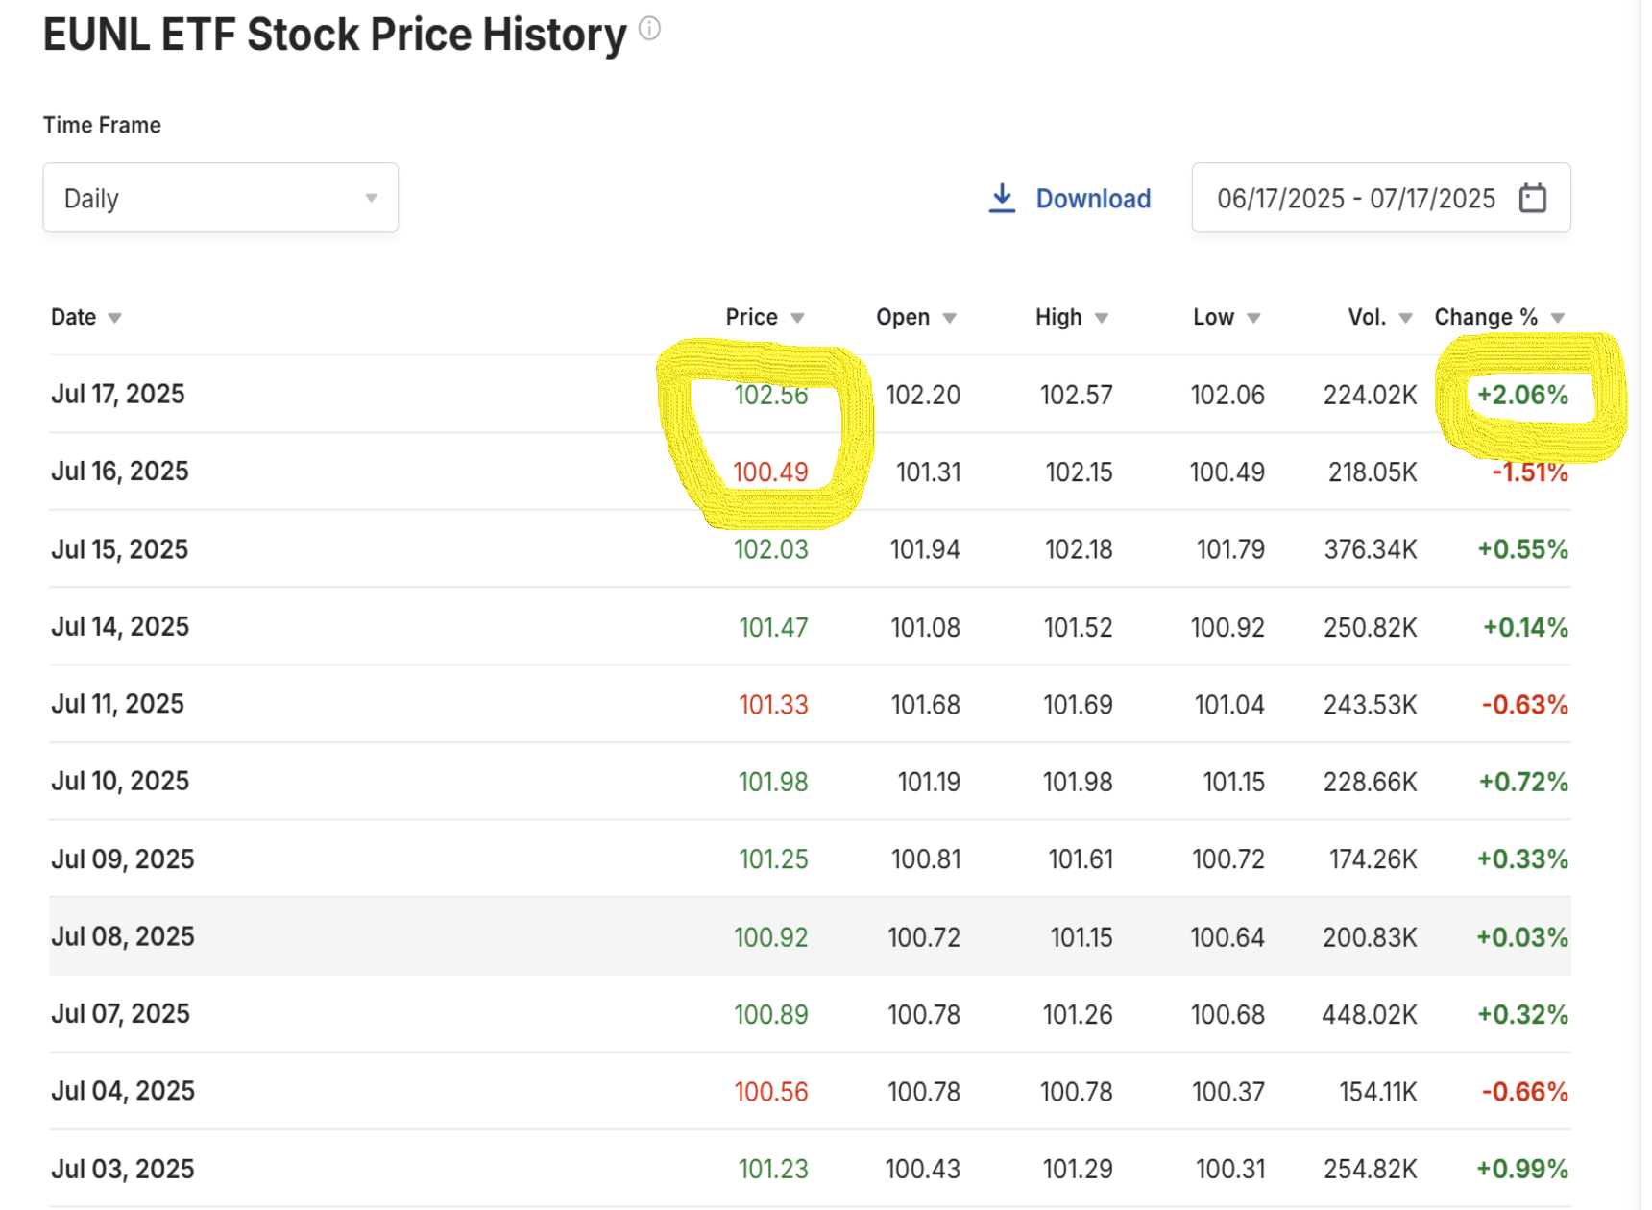The image size is (1652, 1210).
Task: Select the Jul 03, 2025 date cell
Action: [x=122, y=1169]
